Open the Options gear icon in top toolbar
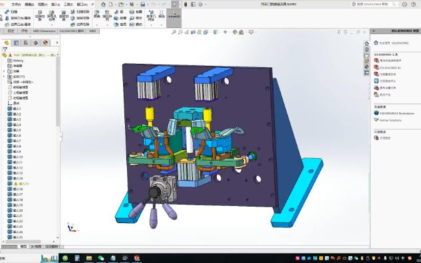 201,4
